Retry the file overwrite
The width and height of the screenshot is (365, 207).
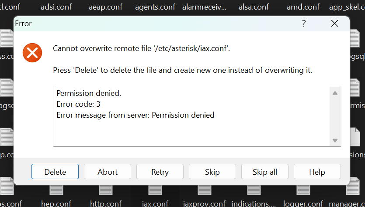click(160, 172)
